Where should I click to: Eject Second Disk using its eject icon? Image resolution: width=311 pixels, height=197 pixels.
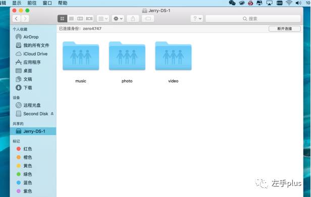click(x=52, y=113)
